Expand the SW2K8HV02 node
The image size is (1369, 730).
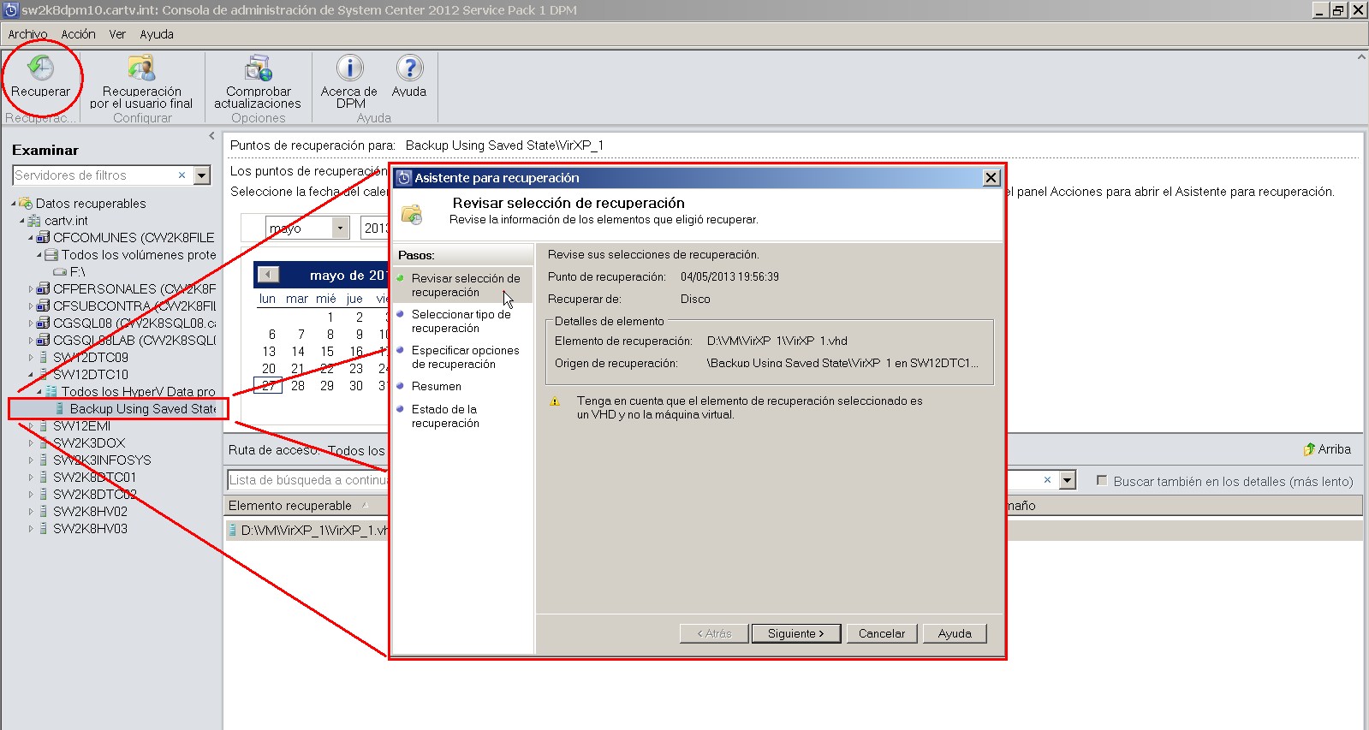31,512
